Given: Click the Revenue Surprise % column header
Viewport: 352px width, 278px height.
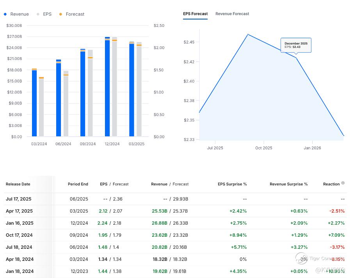Looking at the screenshot, I should (x=288, y=184).
